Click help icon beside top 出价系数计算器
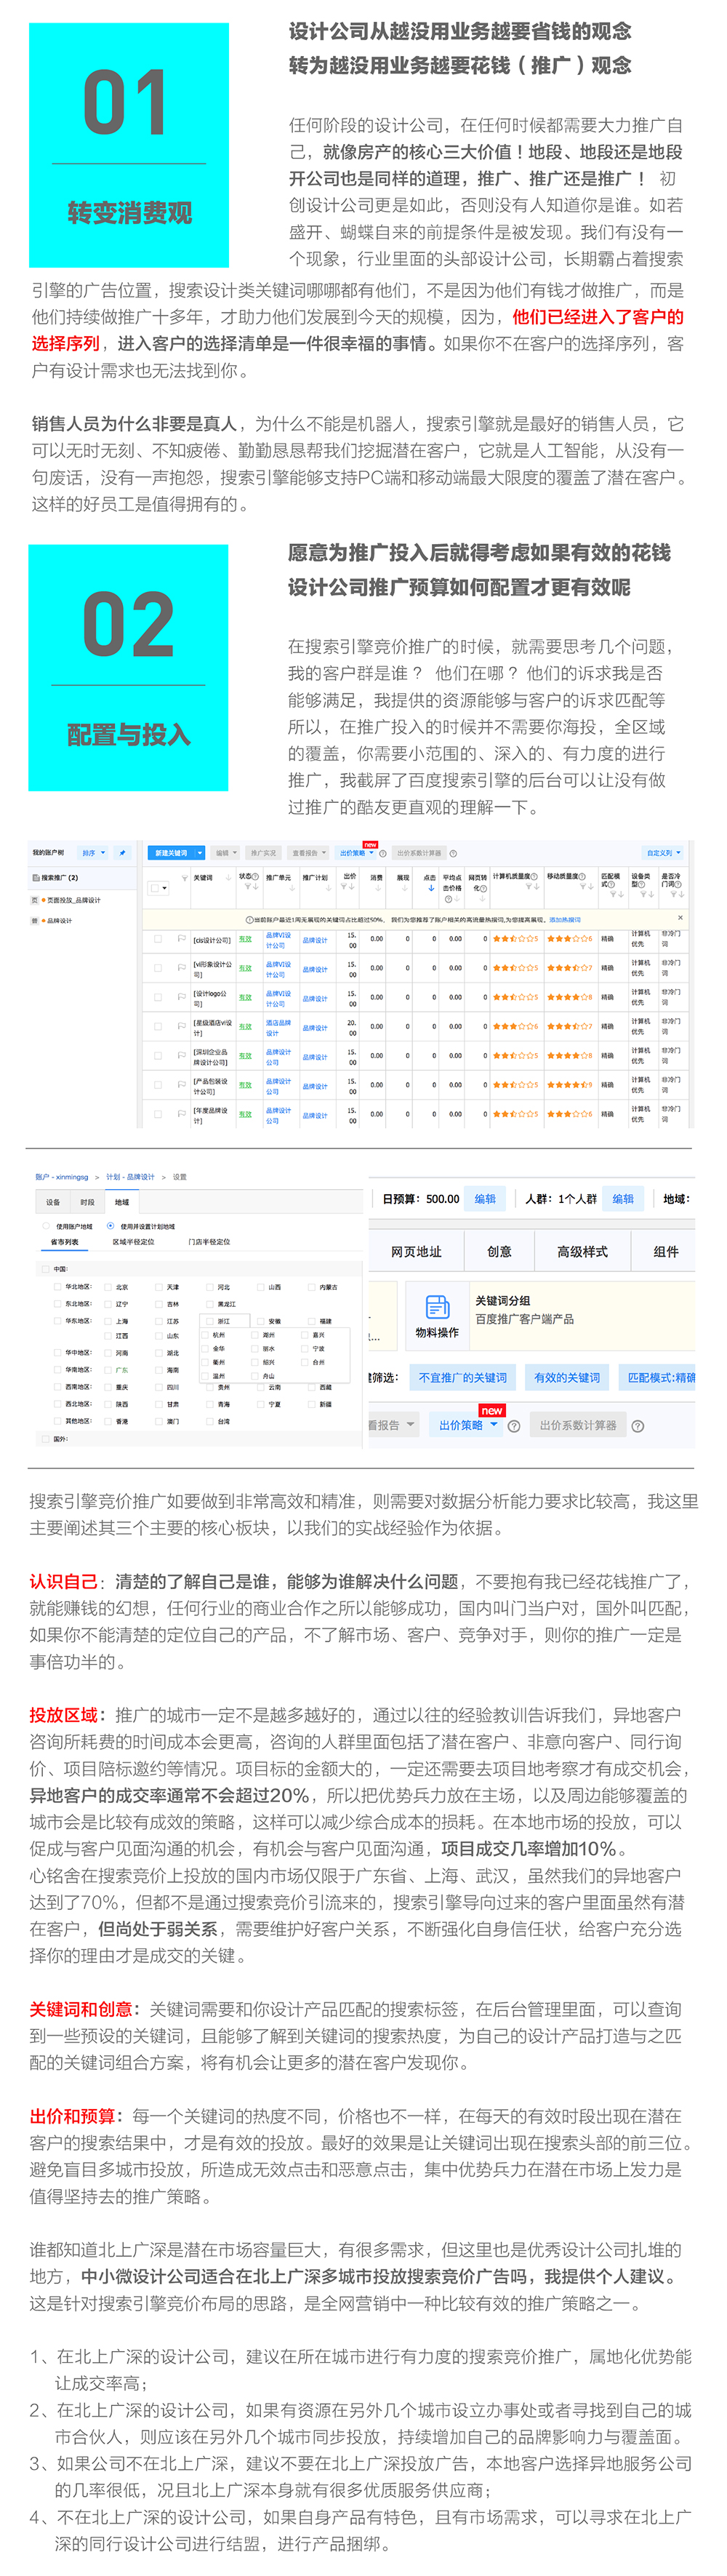 pyautogui.click(x=453, y=853)
